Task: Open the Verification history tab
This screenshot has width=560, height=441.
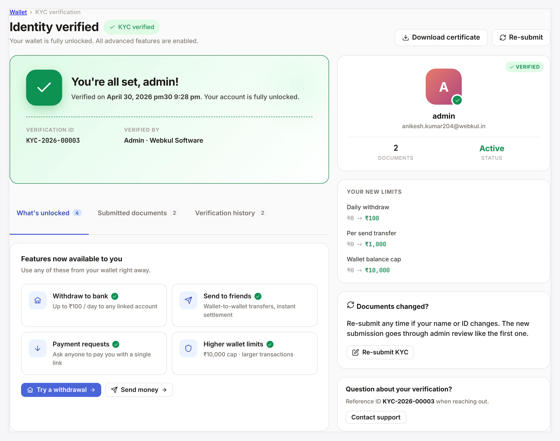Action: 231,213
